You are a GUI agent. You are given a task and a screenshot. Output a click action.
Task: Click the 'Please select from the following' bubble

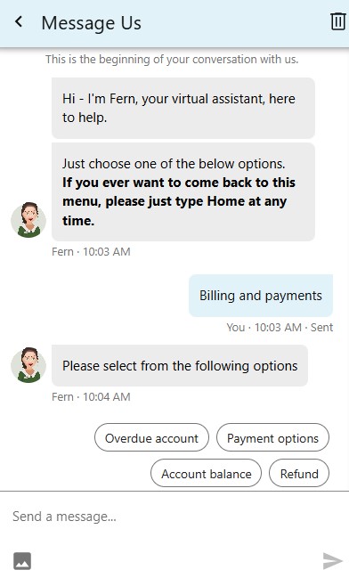(x=180, y=366)
